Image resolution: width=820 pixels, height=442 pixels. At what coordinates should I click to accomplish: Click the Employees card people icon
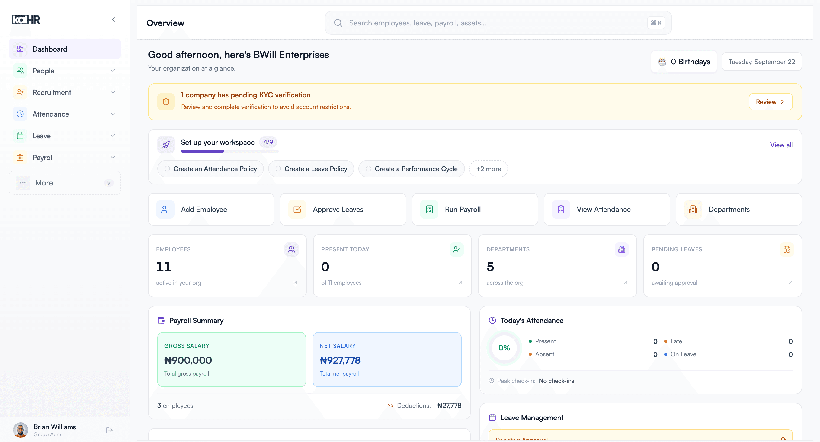(291, 249)
